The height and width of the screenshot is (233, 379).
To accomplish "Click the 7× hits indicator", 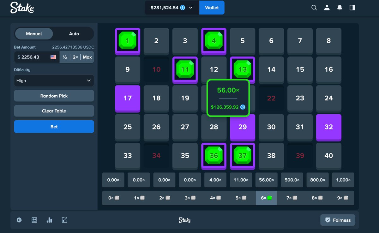I will (292, 198).
